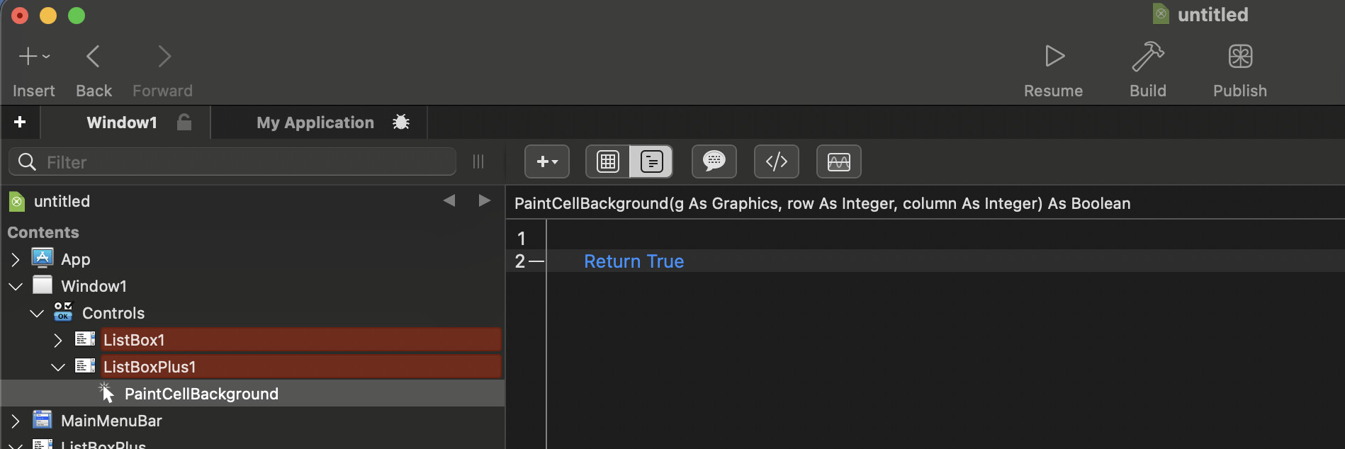Click the comment speech bubble icon
The width and height of the screenshot is (1345, 449).
pyautogui.click(x=714, y=161)
